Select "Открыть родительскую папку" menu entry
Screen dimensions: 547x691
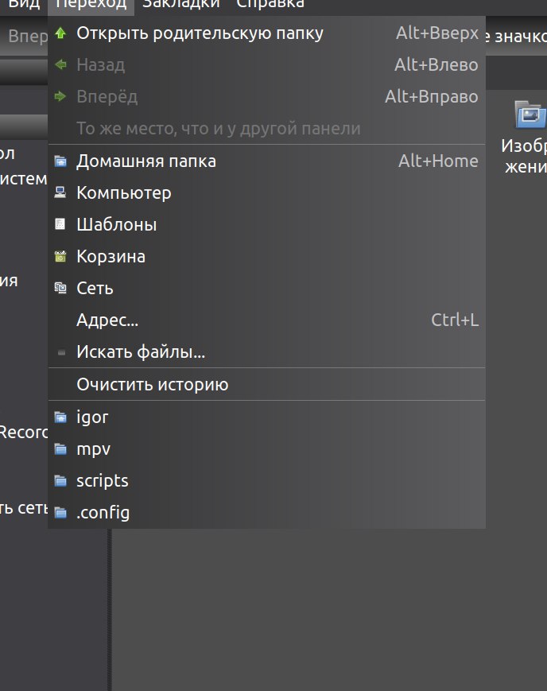coord(200,33)
